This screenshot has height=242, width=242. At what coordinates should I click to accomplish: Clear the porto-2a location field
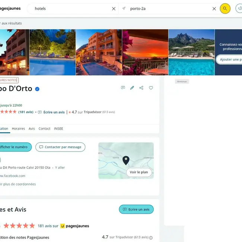click(x=214, y=9)
